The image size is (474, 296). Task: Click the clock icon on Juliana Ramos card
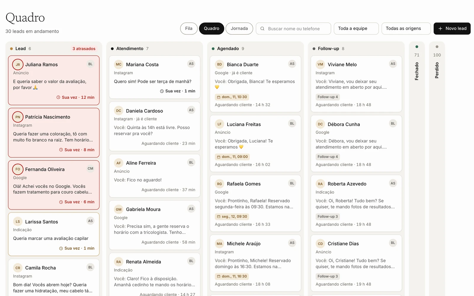click(58, 97)
